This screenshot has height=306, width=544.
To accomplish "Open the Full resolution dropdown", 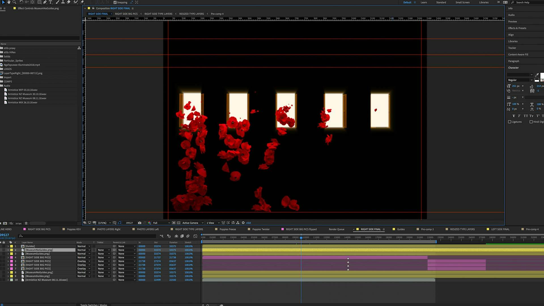I will [x=161, y=223].
